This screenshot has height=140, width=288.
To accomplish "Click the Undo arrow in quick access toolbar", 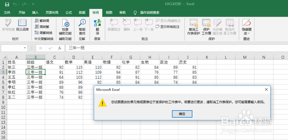I will tap(15, 4).
